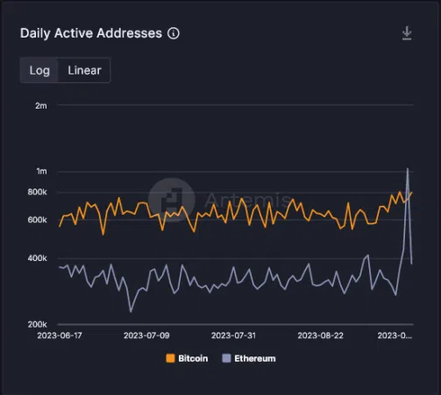
Task: Click the 2023-07-09 date label
Action: (x=146, y=335)
